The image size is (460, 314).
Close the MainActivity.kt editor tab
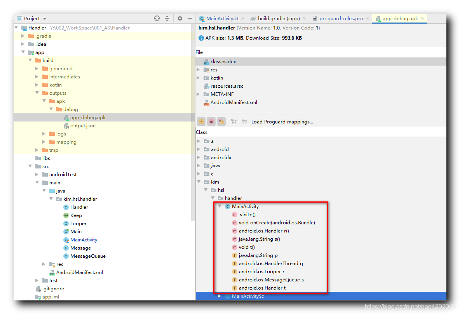[x=243, y=18]
